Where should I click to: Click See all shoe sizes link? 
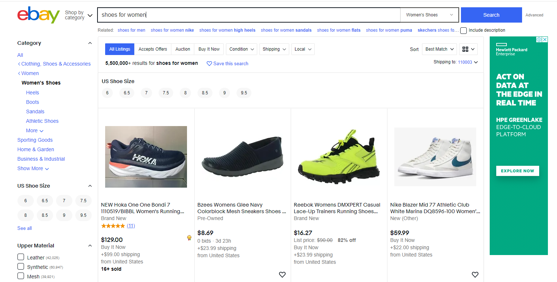click(x=24, y=228)
